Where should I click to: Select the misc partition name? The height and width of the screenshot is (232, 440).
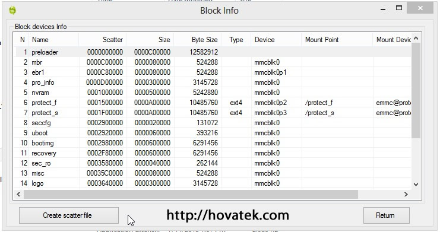tap(37, 173)
